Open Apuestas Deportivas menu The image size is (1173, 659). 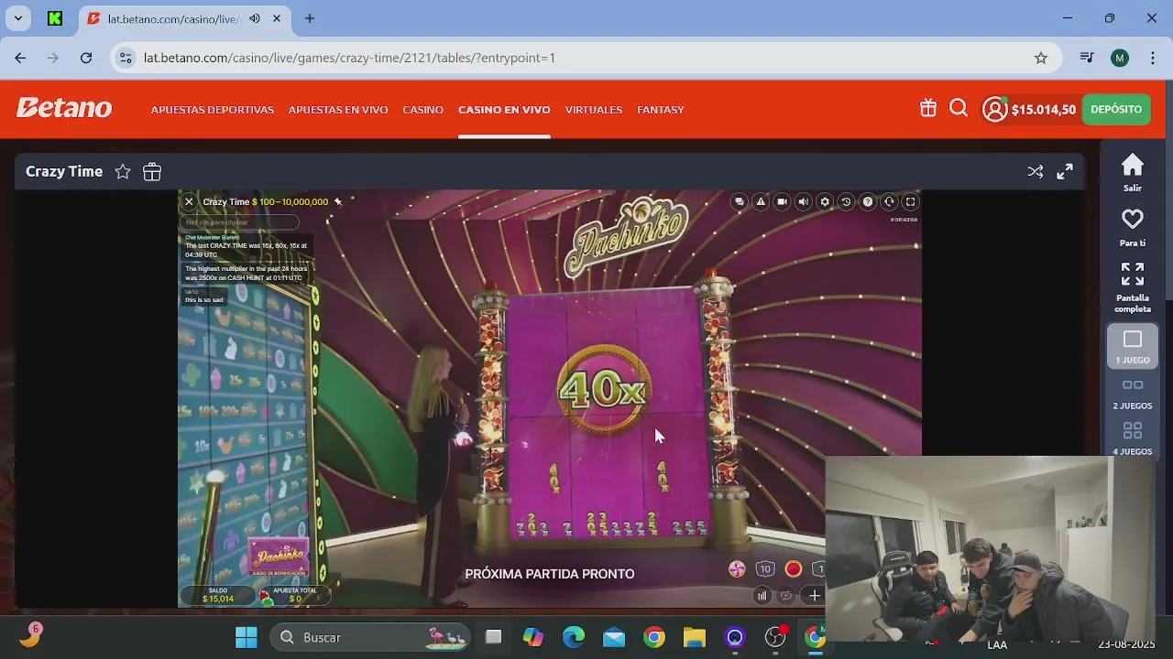point(213,110)
